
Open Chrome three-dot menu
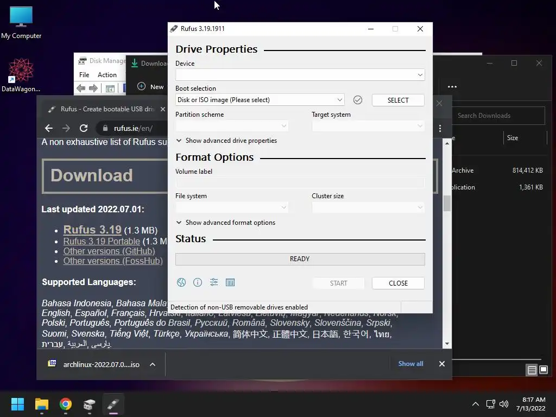coord(440,128)
